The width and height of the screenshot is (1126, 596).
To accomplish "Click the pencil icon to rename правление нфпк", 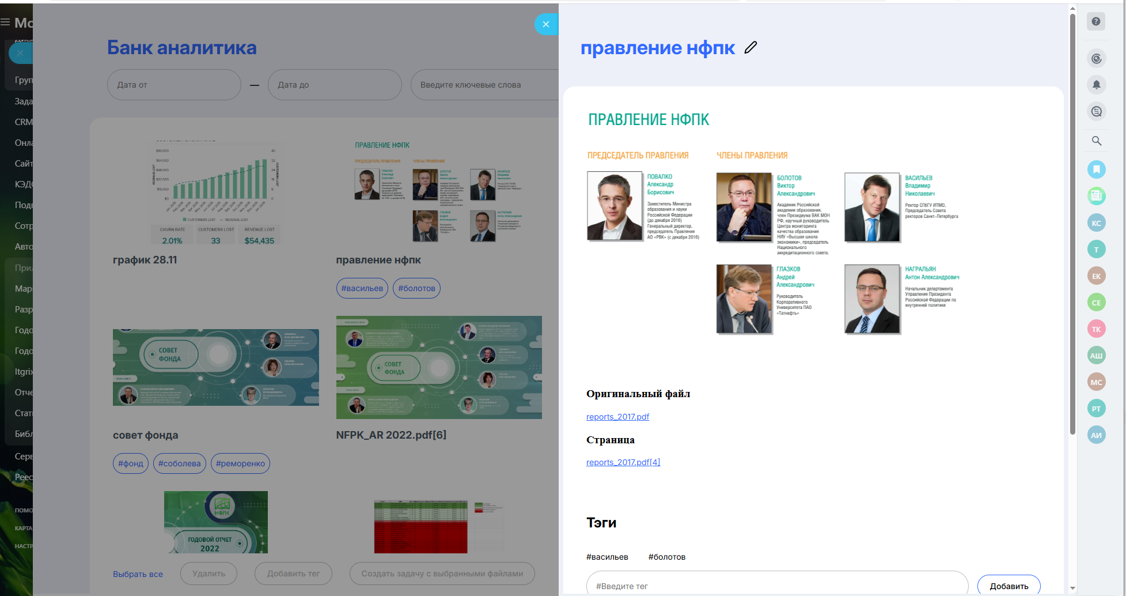I will point(750,48).
